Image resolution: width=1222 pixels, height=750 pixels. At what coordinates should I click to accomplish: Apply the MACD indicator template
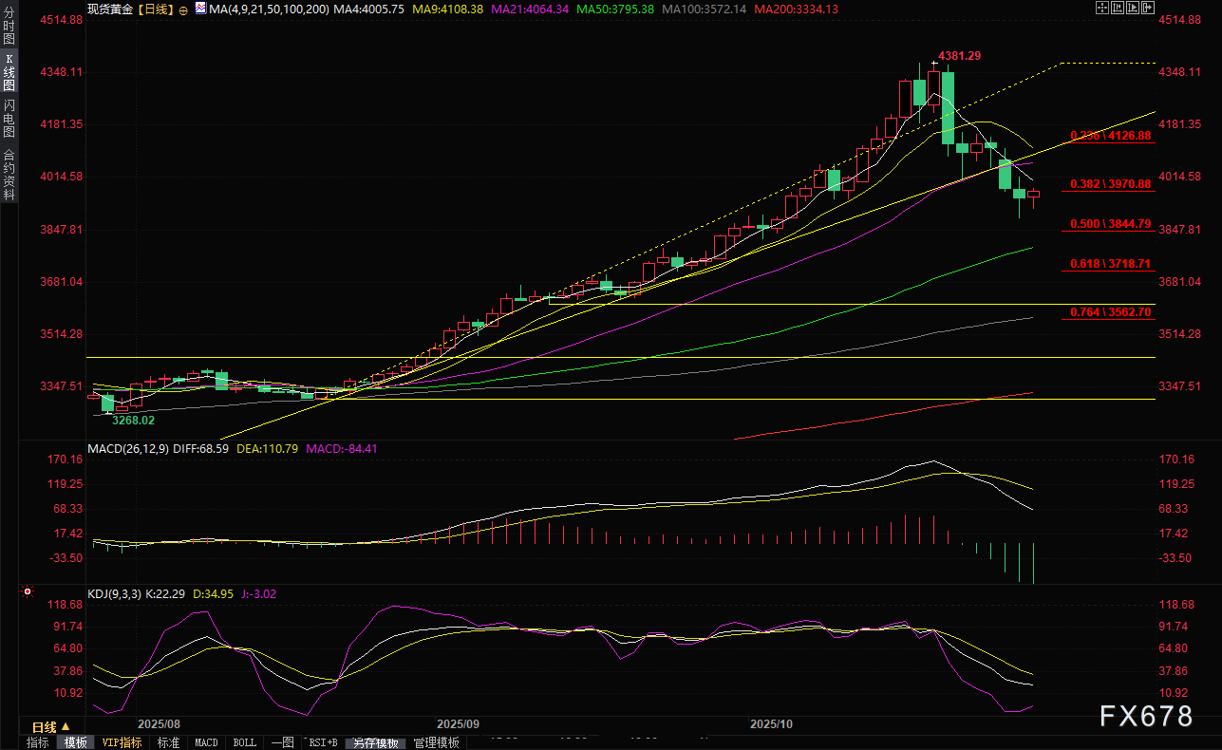coord(206,742)
